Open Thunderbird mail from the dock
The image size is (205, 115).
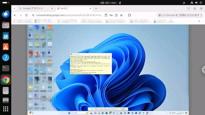point(6,14)
